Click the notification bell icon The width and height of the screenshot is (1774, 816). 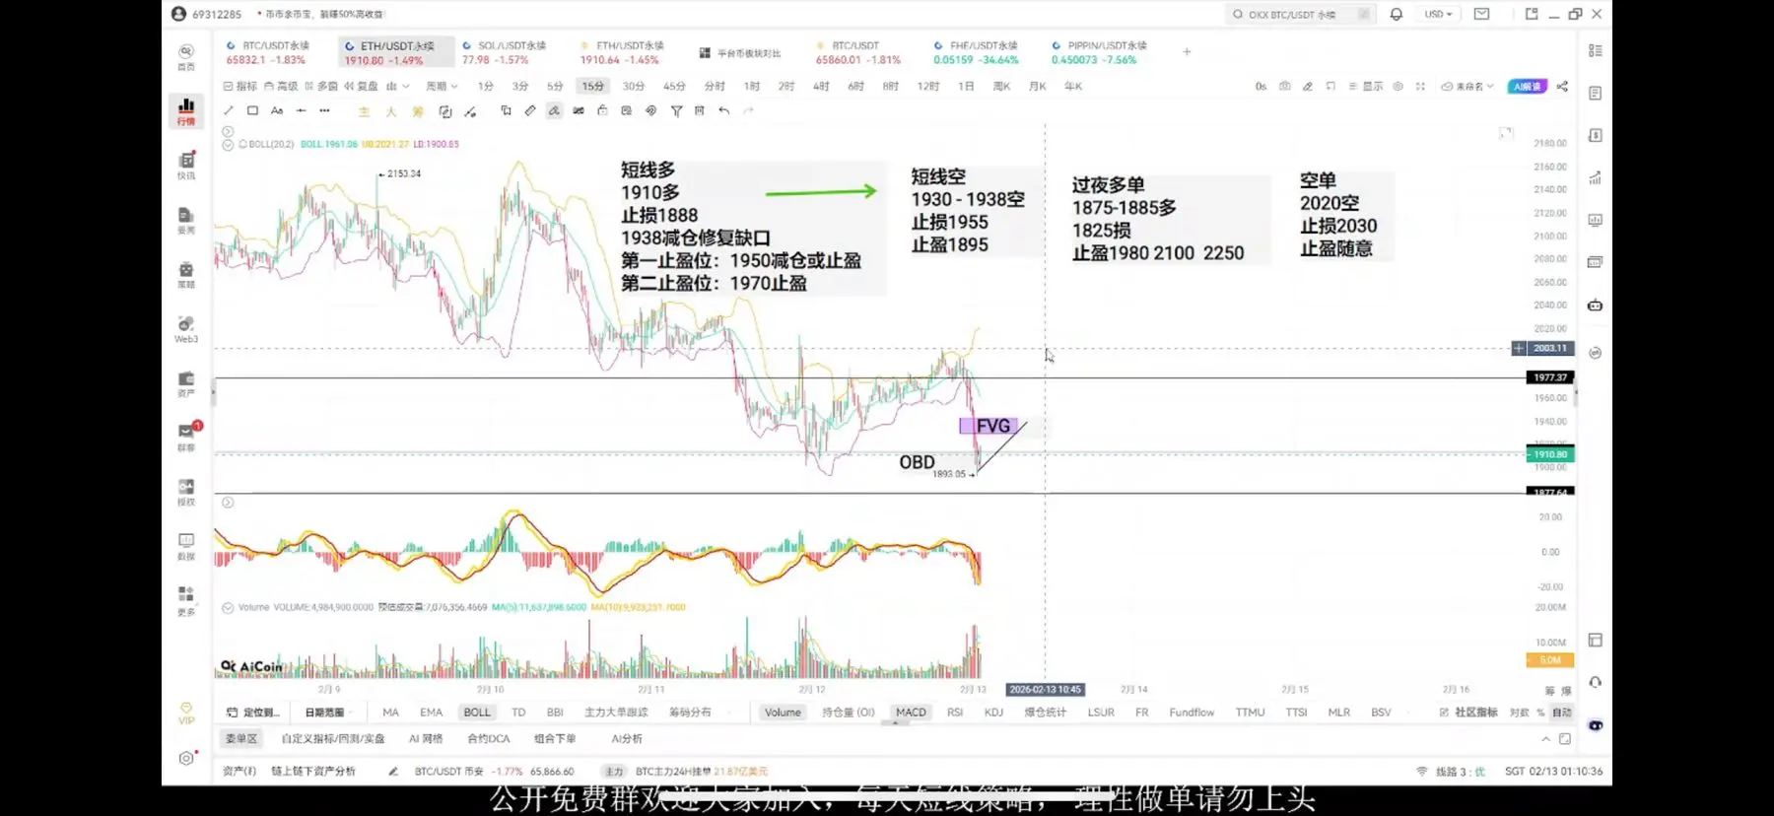click(x=1397, y=14)
